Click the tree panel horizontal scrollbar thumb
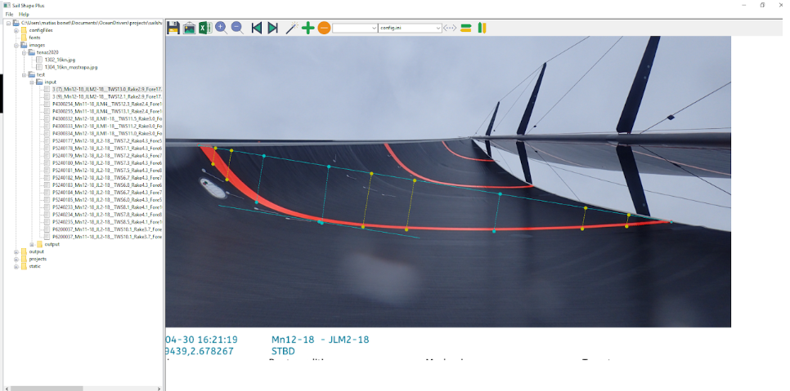This screenshot has height=391, width=790. (47, 388)
